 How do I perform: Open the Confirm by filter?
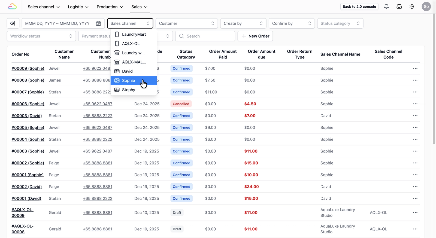pos(292,23)
